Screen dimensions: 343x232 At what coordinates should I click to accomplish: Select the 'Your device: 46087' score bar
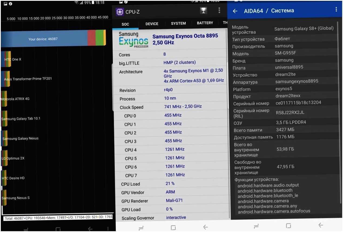pos(53,39)
